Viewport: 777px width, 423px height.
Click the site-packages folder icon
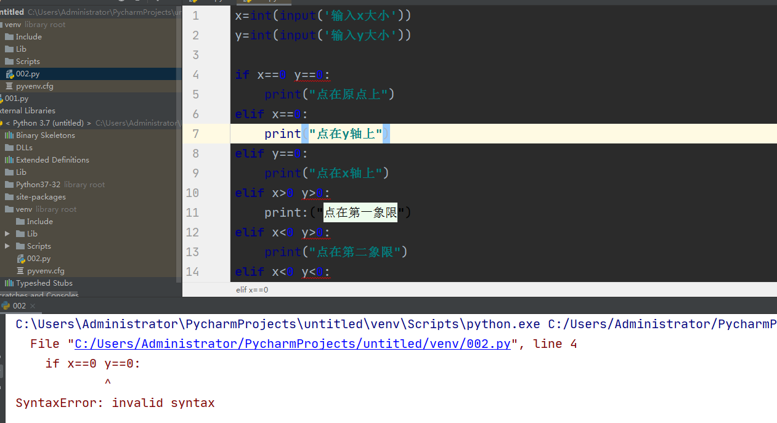click(9, 197)
